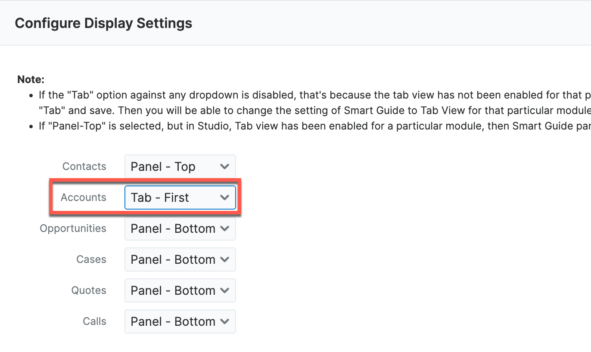Screen dimensions: 591x352
Task: Open the Quotes display dropdown
Action: pos(180,290)
